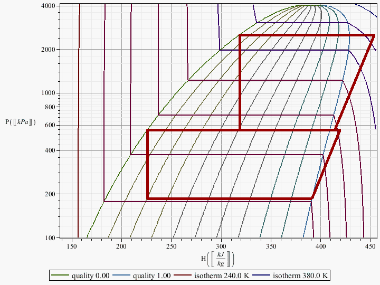The image size is (380, 285).
Task: Click the 800 tick on the pressure axis
Action: coord(51,107)
